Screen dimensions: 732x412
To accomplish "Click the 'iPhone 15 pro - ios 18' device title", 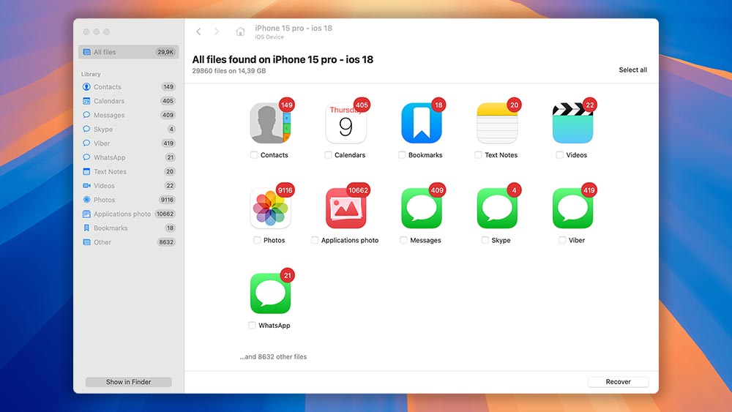I will click(294, 28).
